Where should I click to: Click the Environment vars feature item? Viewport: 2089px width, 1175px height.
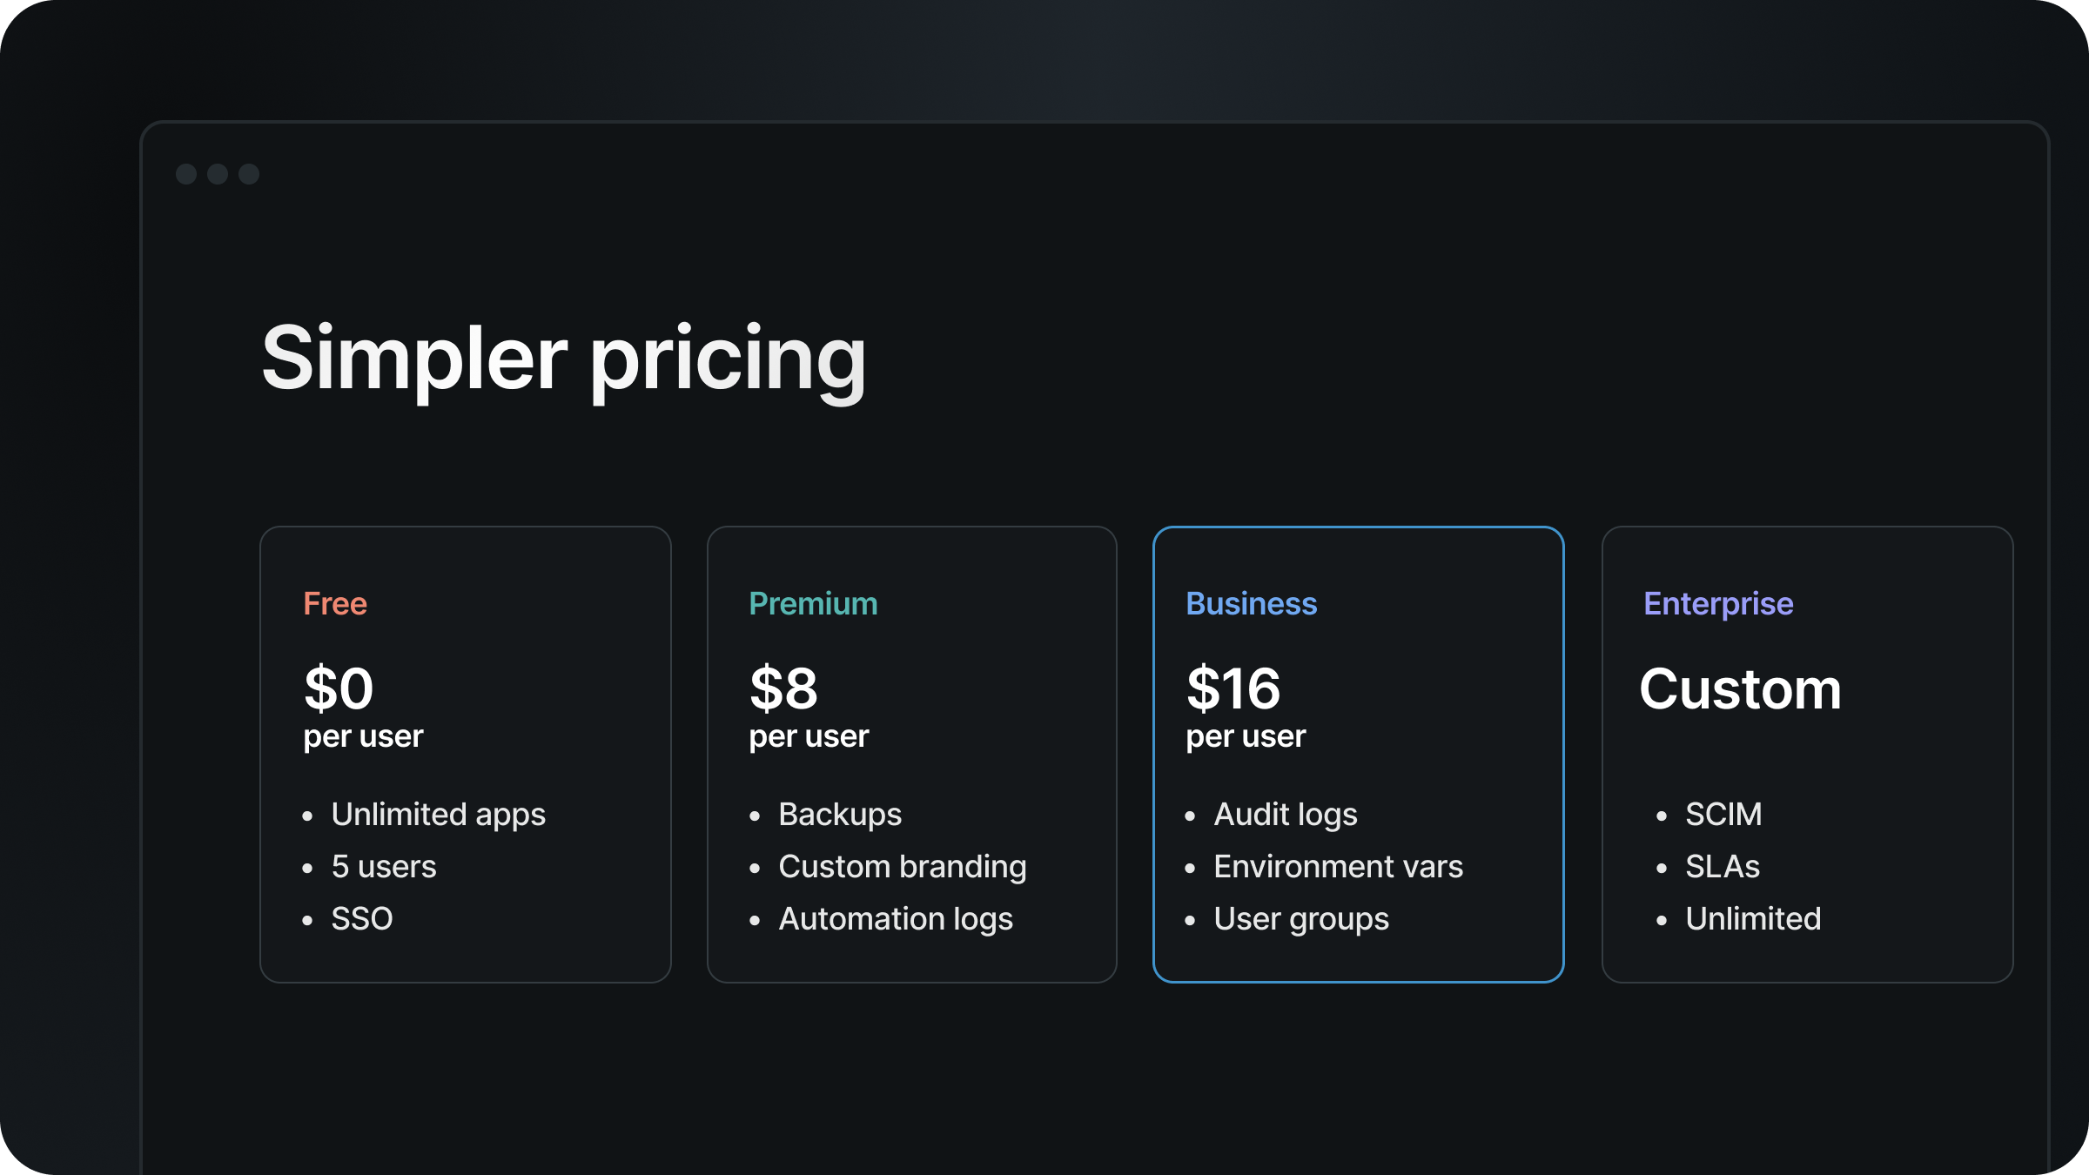tap(1338, 867)
